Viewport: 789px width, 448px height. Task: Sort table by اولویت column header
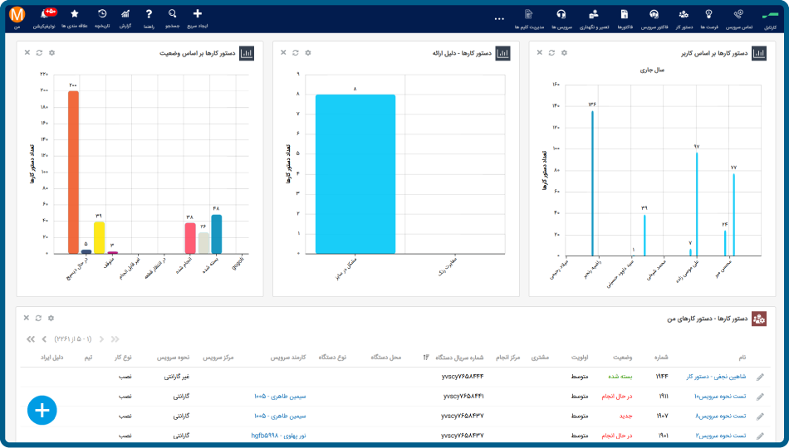click(580, 358)
